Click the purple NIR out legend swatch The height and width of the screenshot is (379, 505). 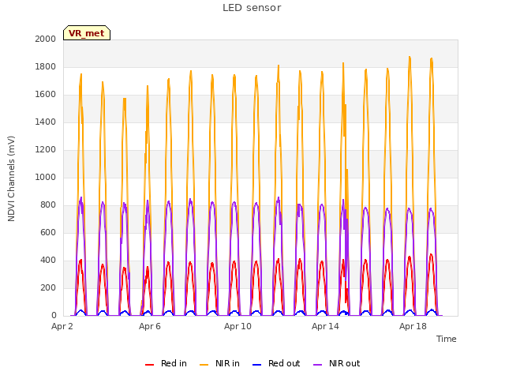point(317,365)
